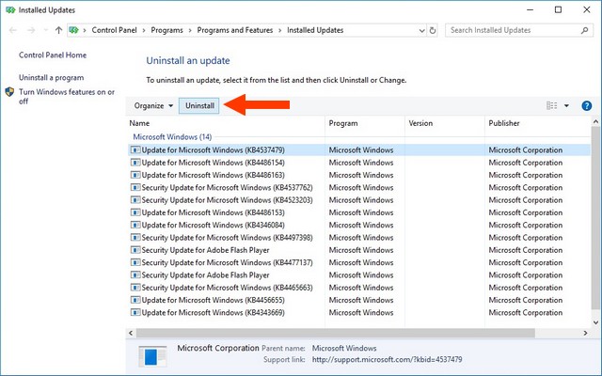Image resolution: width=602 pixels, height=376 pixels.
Task: Click the horizontal scrollbar thumb
Action: click(x=336, y=333)
